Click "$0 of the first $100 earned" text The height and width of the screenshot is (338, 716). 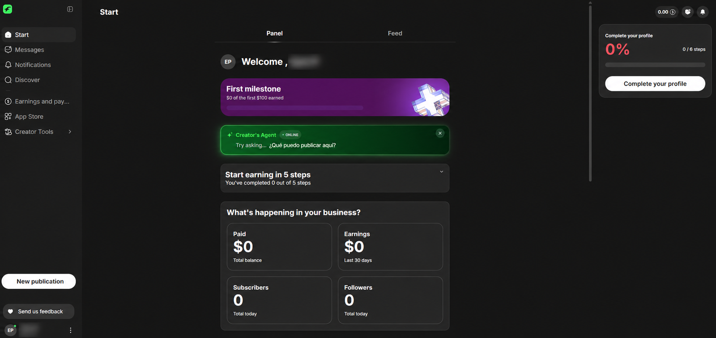pyautogui.click(x=255, y=98)
